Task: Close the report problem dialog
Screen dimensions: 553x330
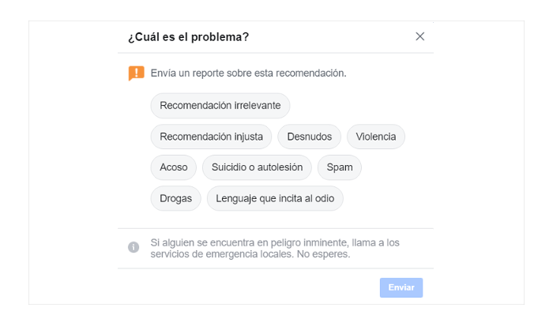Action: 420,36
